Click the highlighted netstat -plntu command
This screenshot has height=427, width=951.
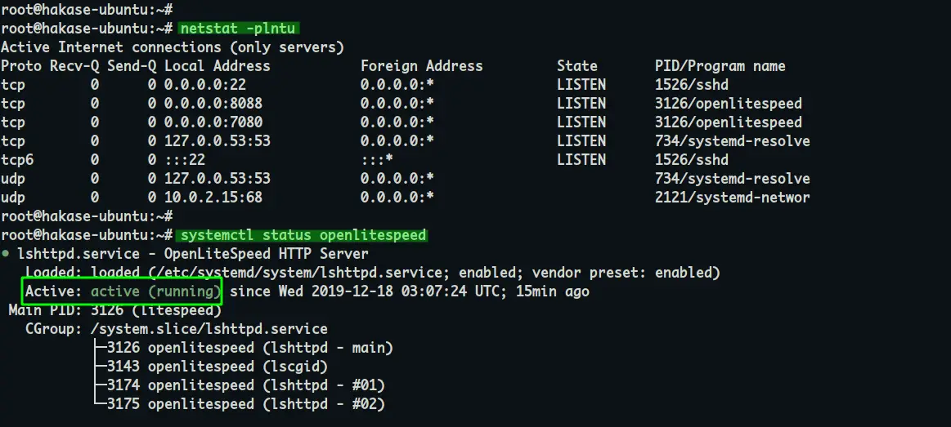tap(237, 29)
